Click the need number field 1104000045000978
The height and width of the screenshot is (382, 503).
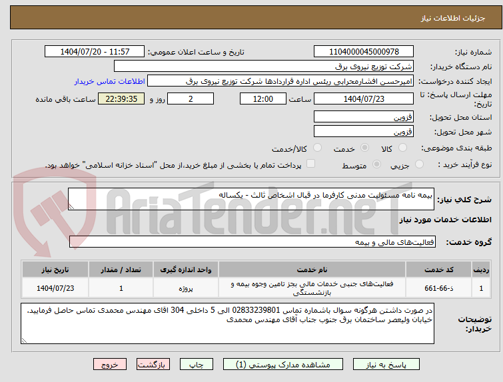[x=364, y=52]
